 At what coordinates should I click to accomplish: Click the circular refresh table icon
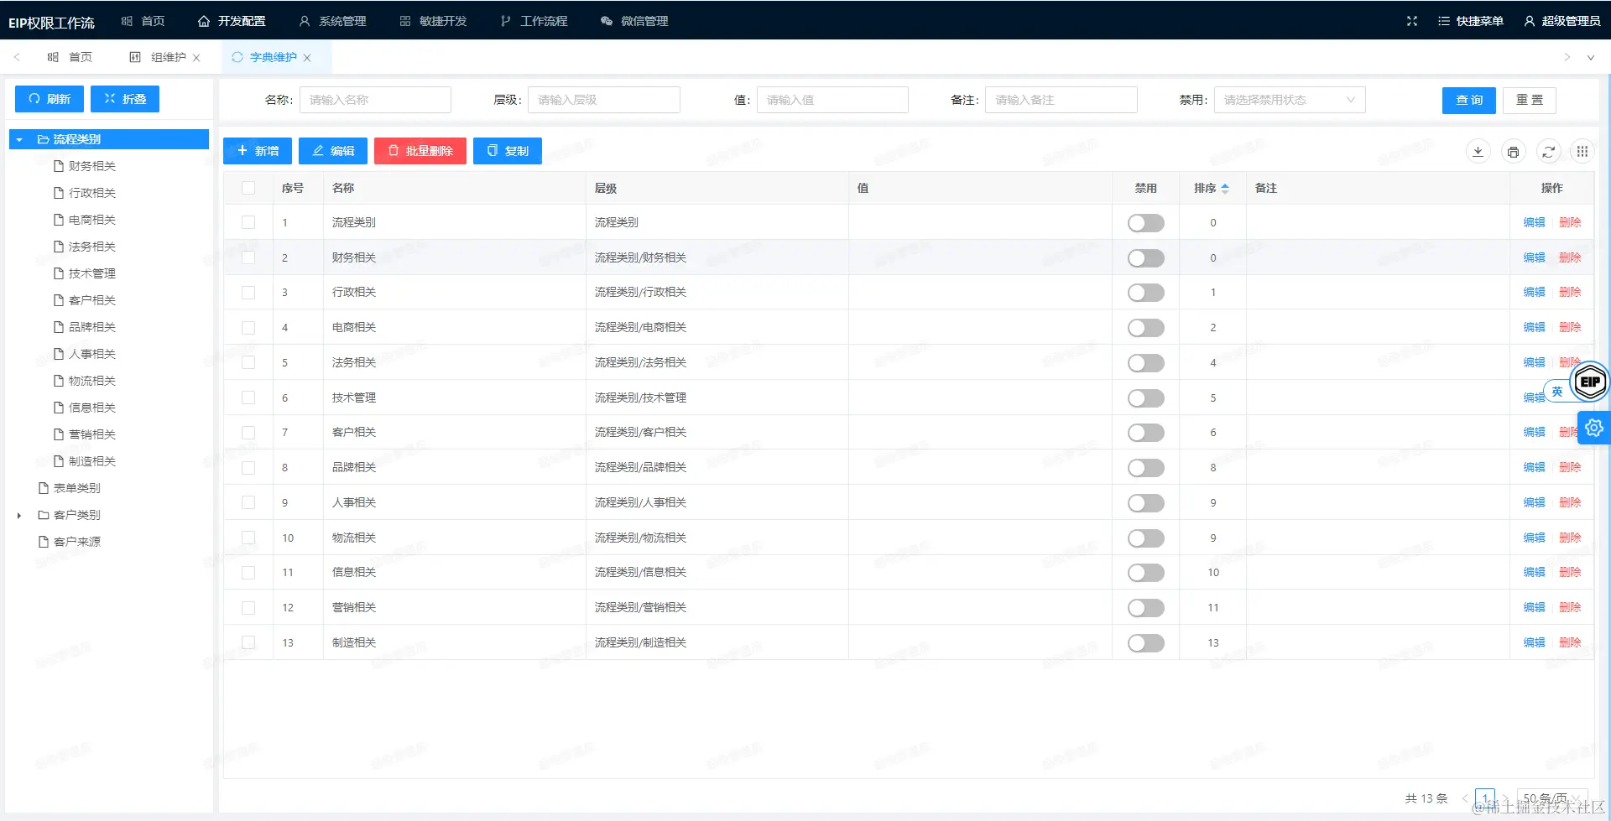coord(1548,151)
